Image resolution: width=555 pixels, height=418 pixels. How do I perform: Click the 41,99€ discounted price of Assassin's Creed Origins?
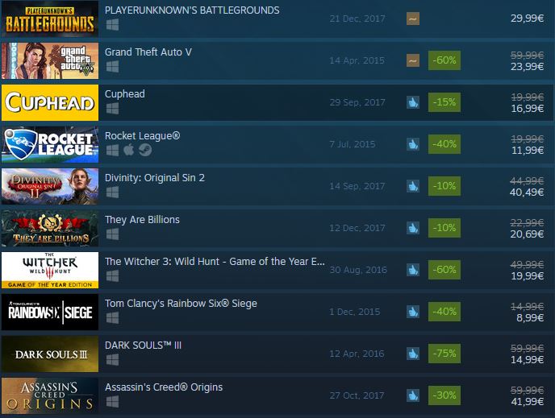pyautogui.click(x=528, y=401)
